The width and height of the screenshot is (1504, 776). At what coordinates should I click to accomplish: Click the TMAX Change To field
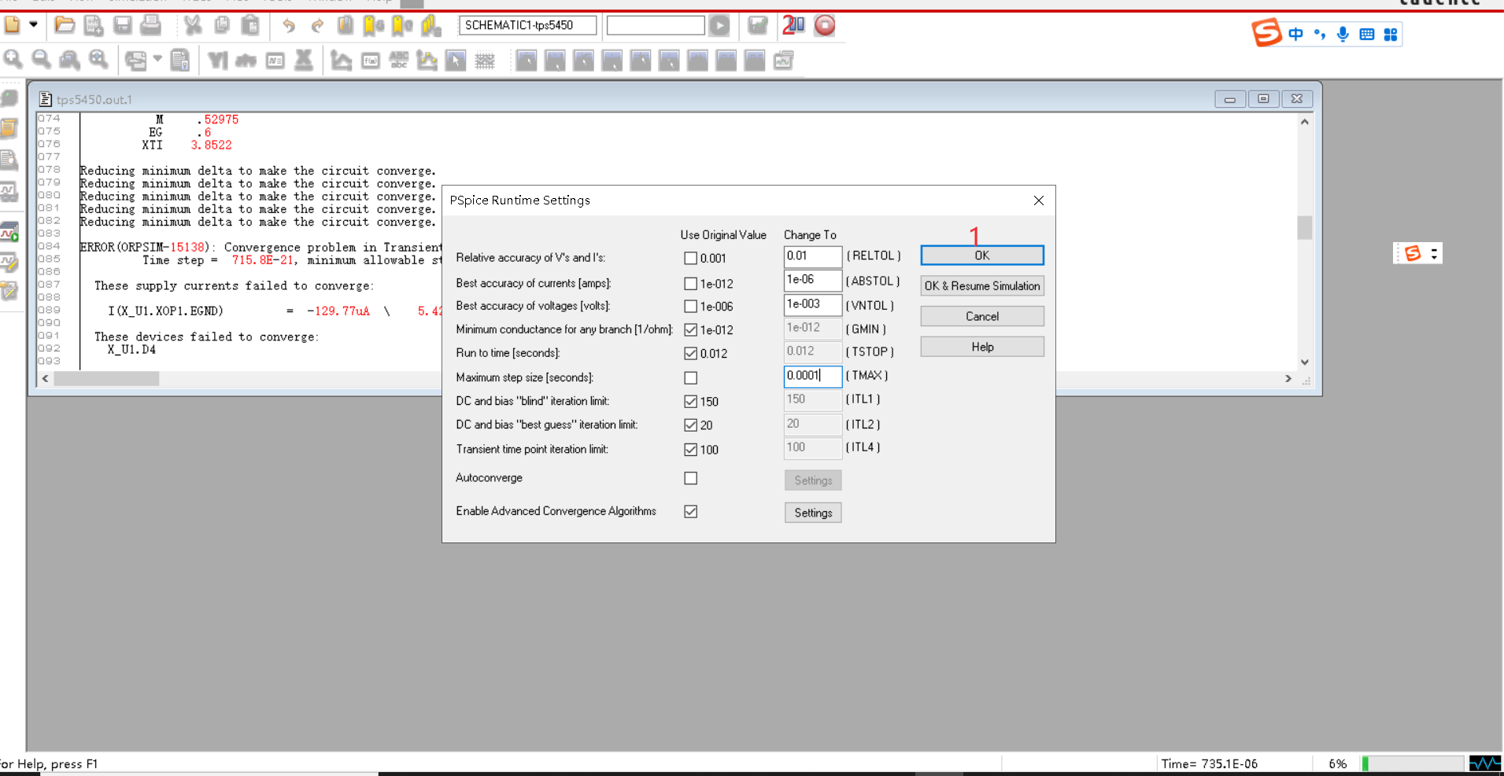click(x=813, y=376)
